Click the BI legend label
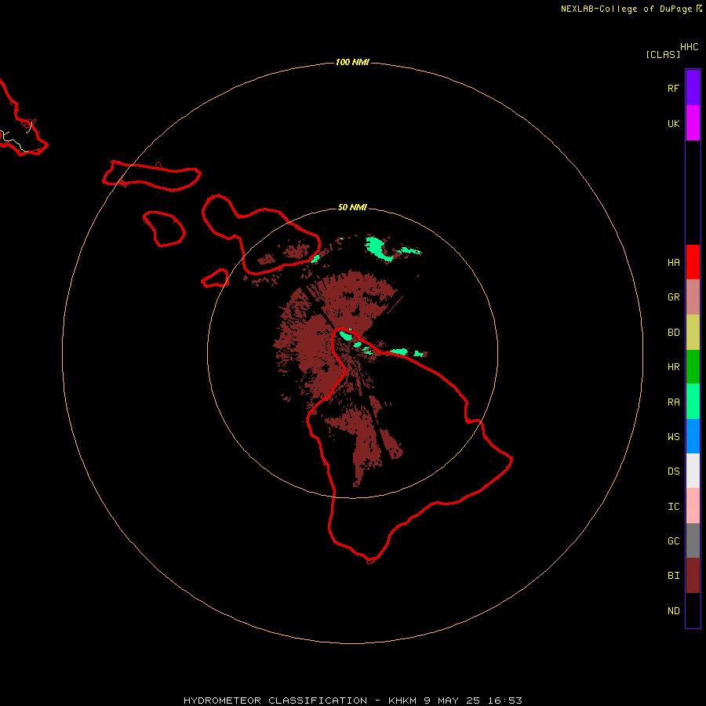 click(x=673, y=576)
